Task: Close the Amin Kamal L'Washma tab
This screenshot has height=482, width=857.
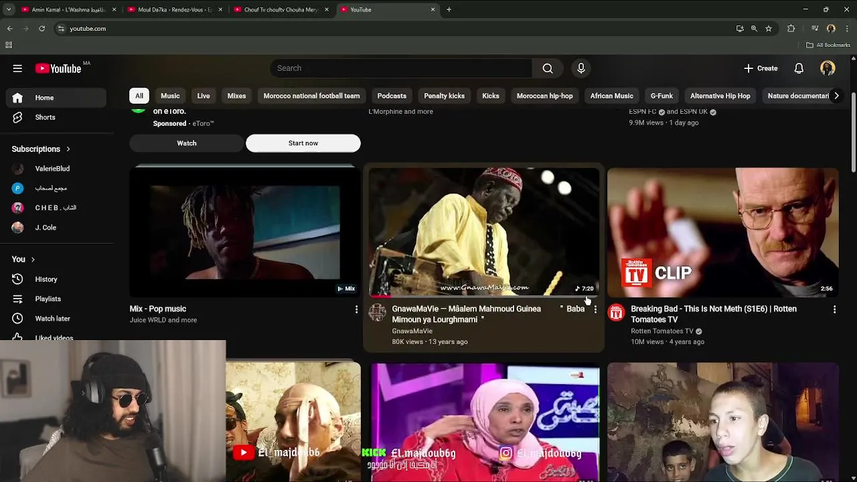Action: [114, 9]
